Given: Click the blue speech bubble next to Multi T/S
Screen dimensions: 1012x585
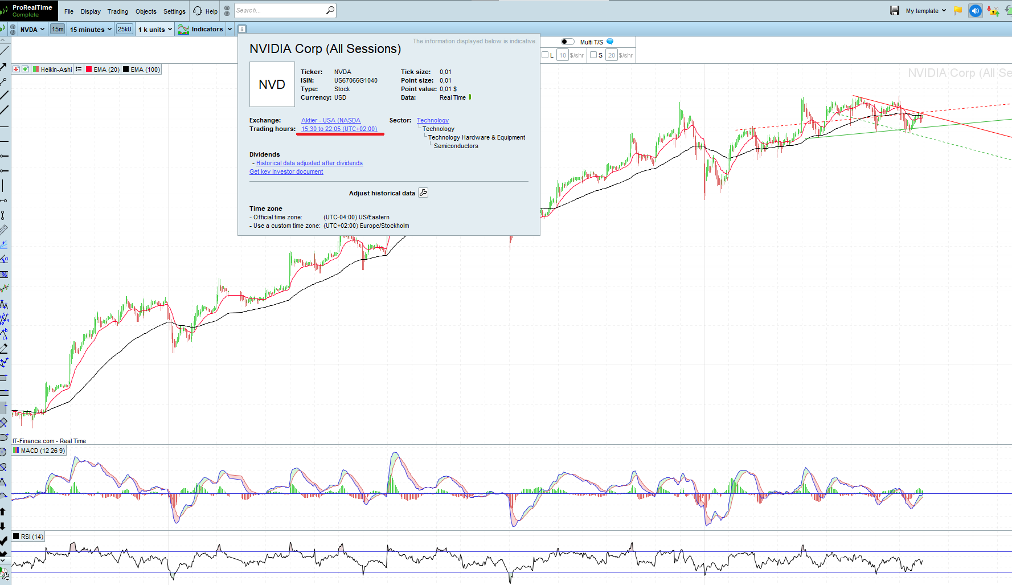Looking at the screenshot, I should (x=610, y=42).
